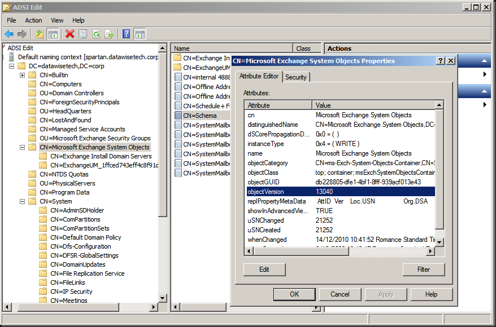Screen dimensions: 496x327
Task: Select CN=Exchange Install Domain Servers in the tree
Action: pos(101,156)
